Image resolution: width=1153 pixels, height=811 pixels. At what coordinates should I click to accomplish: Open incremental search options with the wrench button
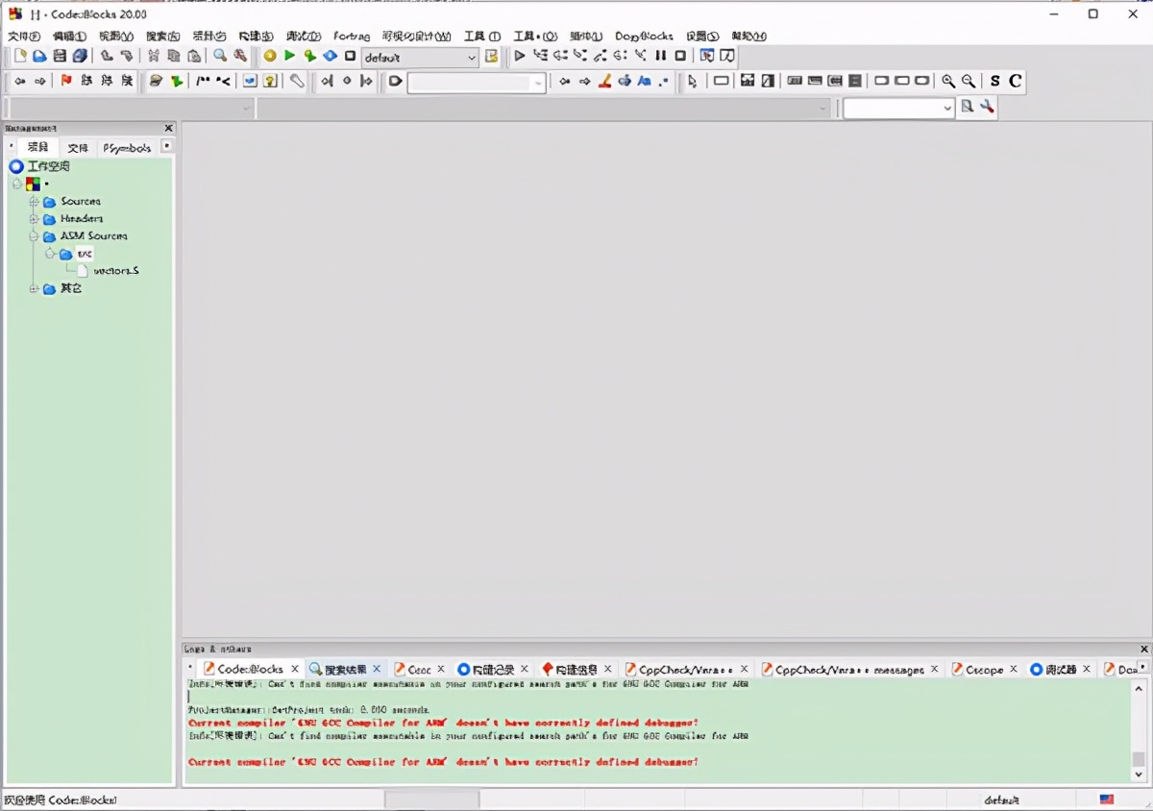click(986, 107)
